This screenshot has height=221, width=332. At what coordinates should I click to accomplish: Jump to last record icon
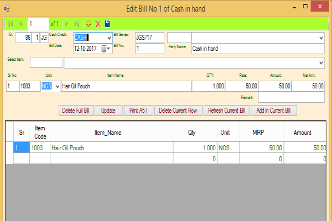tap(76, 24)
